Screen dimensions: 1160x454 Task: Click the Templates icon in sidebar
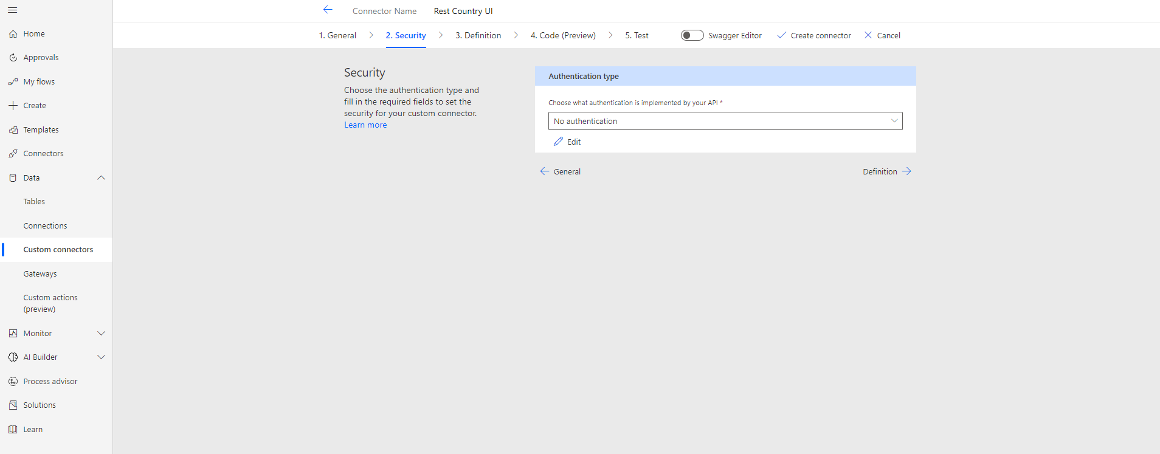[x=13, y=130]
